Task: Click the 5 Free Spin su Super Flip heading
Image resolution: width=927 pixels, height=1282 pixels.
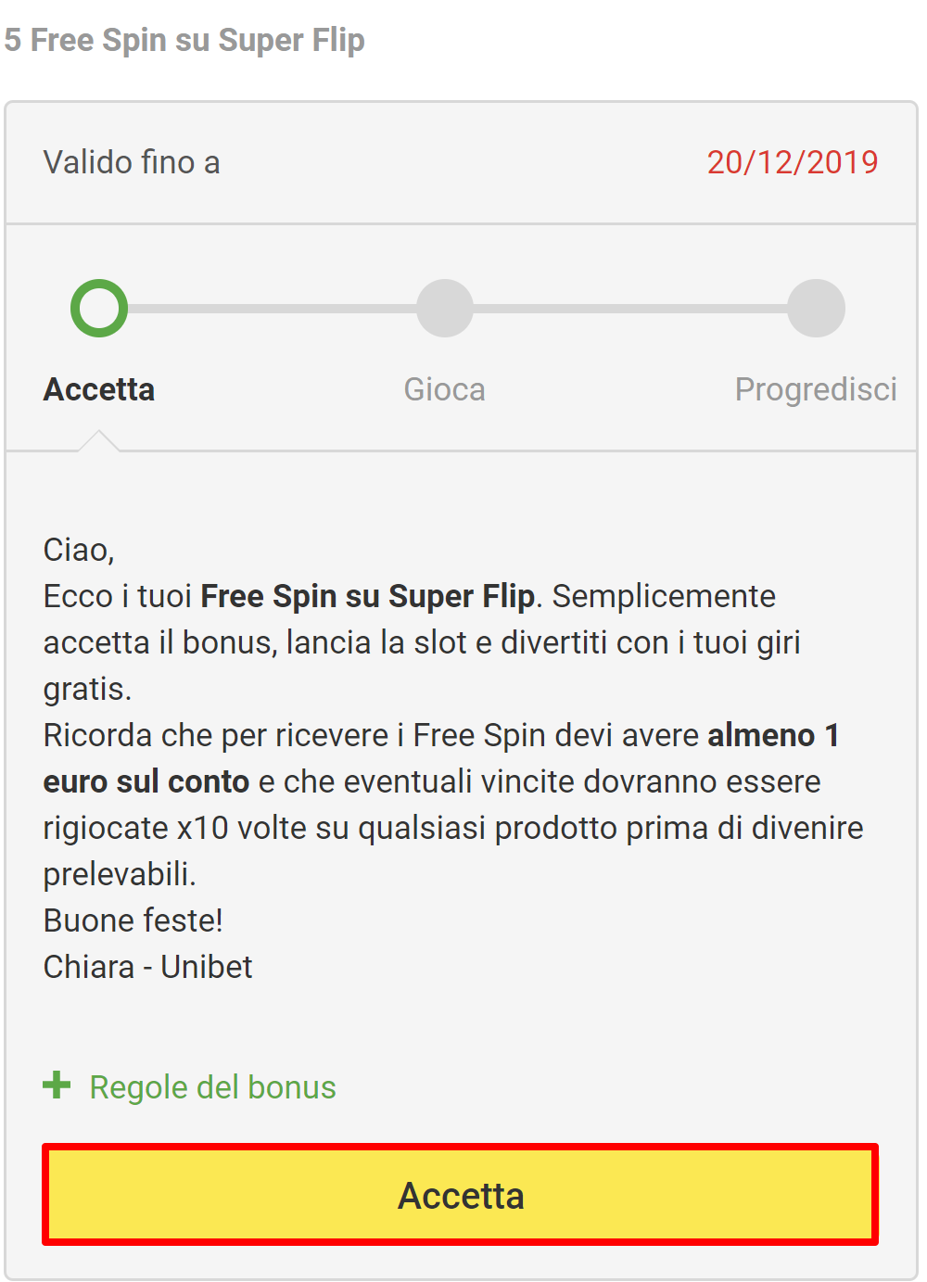Action: [184, 40]
